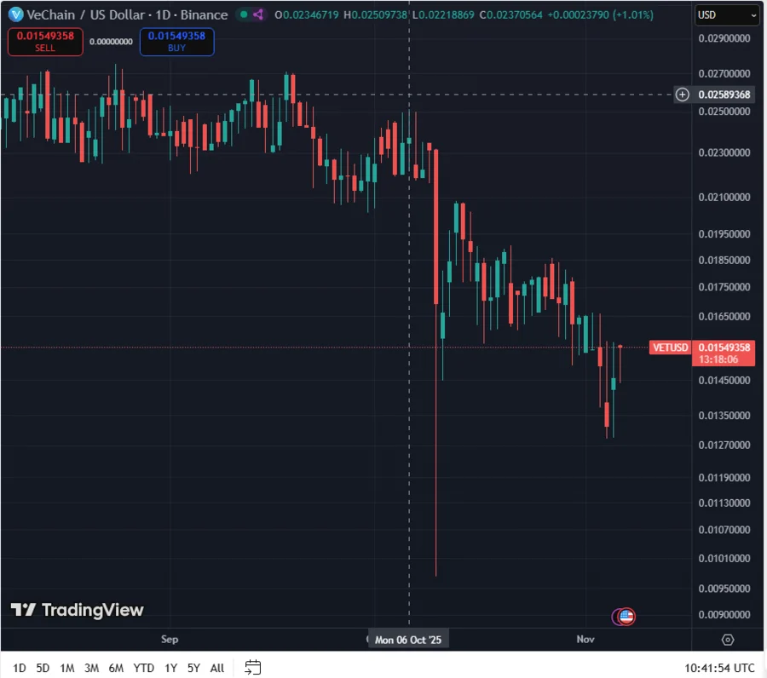
Task: Switch to the 3M range
Action: coord(91,668)
